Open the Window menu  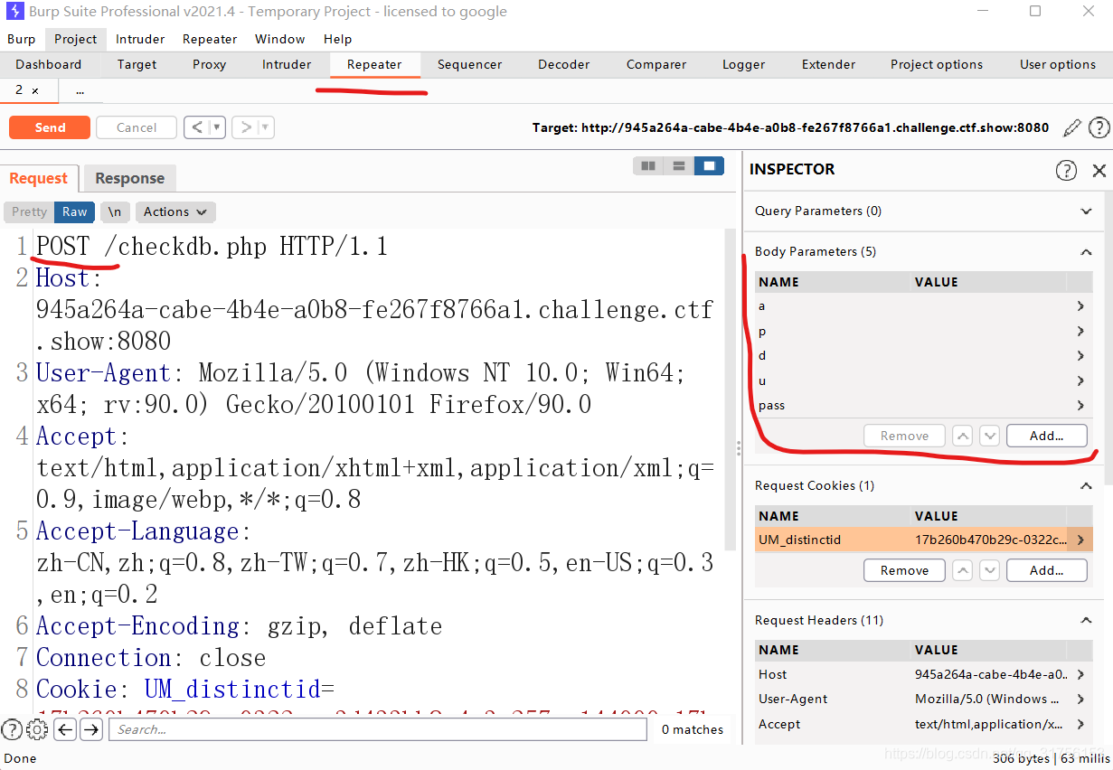(279, 39)
